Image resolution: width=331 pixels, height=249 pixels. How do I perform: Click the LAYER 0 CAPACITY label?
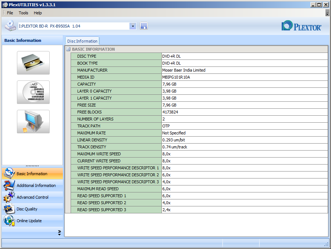coord(95,91)
